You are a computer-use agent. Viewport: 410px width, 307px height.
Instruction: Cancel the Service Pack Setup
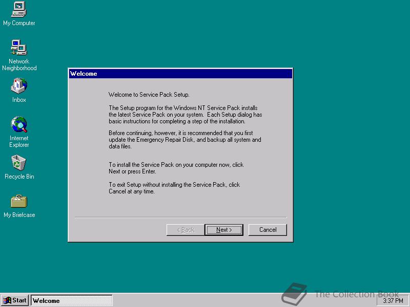coord(268,230)
